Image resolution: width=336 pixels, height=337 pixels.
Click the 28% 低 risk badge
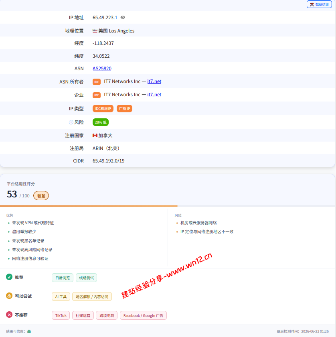pos(101,122)
